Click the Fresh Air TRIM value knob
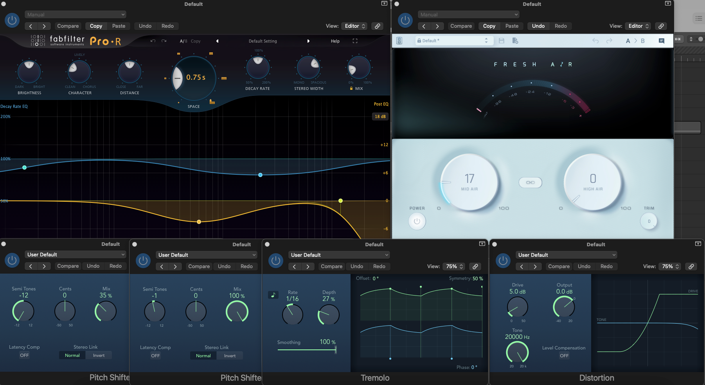Screen dimensions: 705x385 click(649, 221)
